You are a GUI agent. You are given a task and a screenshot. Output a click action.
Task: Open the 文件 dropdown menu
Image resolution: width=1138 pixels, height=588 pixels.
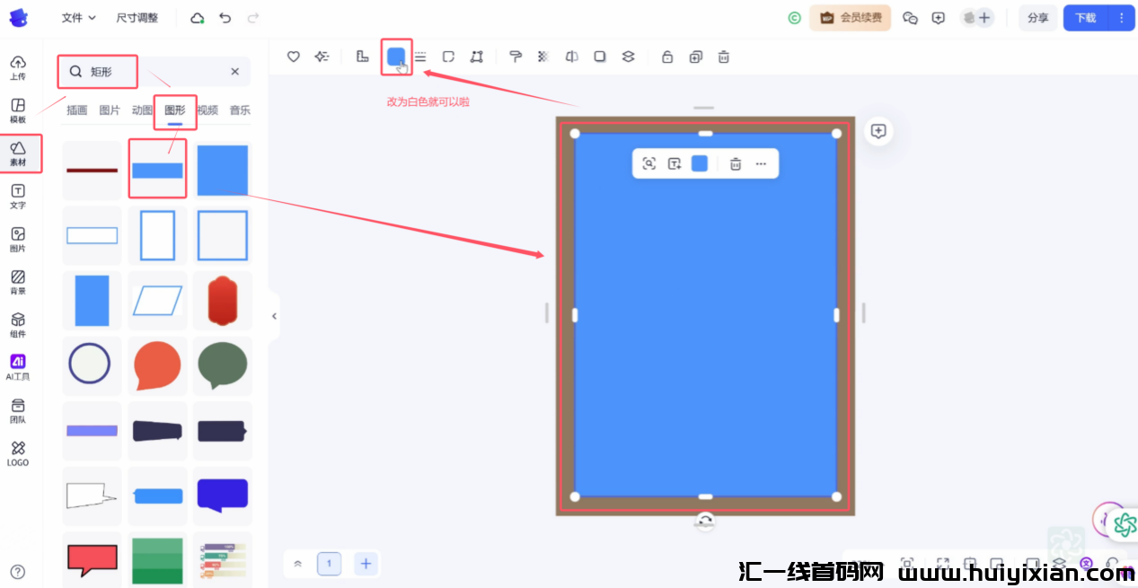point(78,18)
